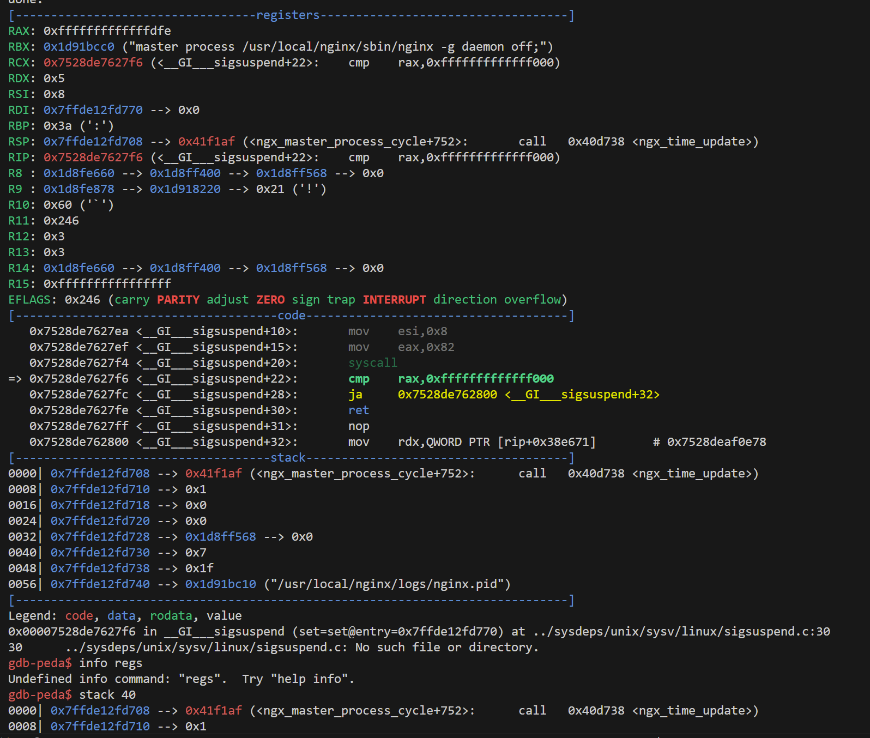Click the registers section header
Viewport: 870px width, 738px height.
pos(288,15)
